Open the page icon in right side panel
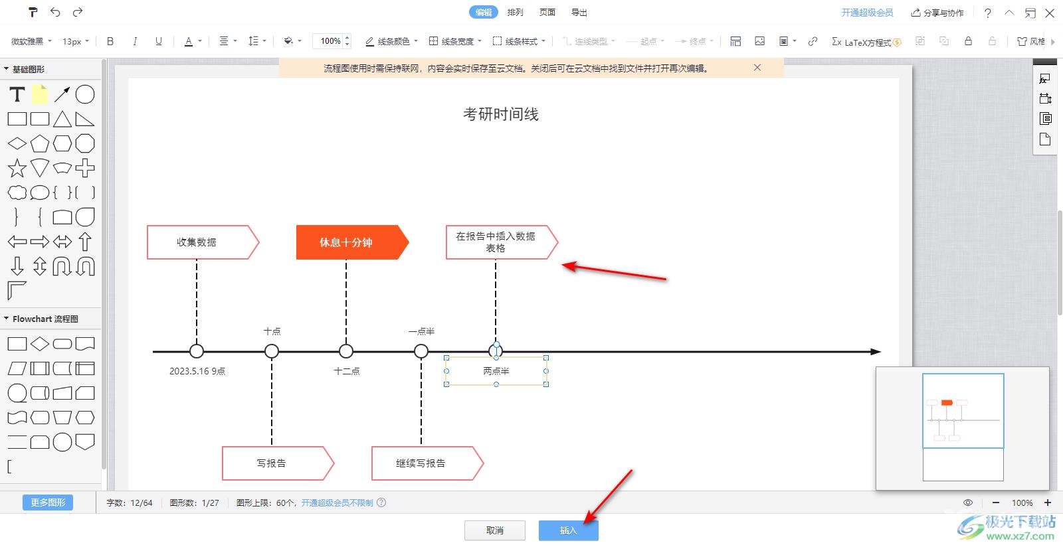 [x=1045, y=139]
